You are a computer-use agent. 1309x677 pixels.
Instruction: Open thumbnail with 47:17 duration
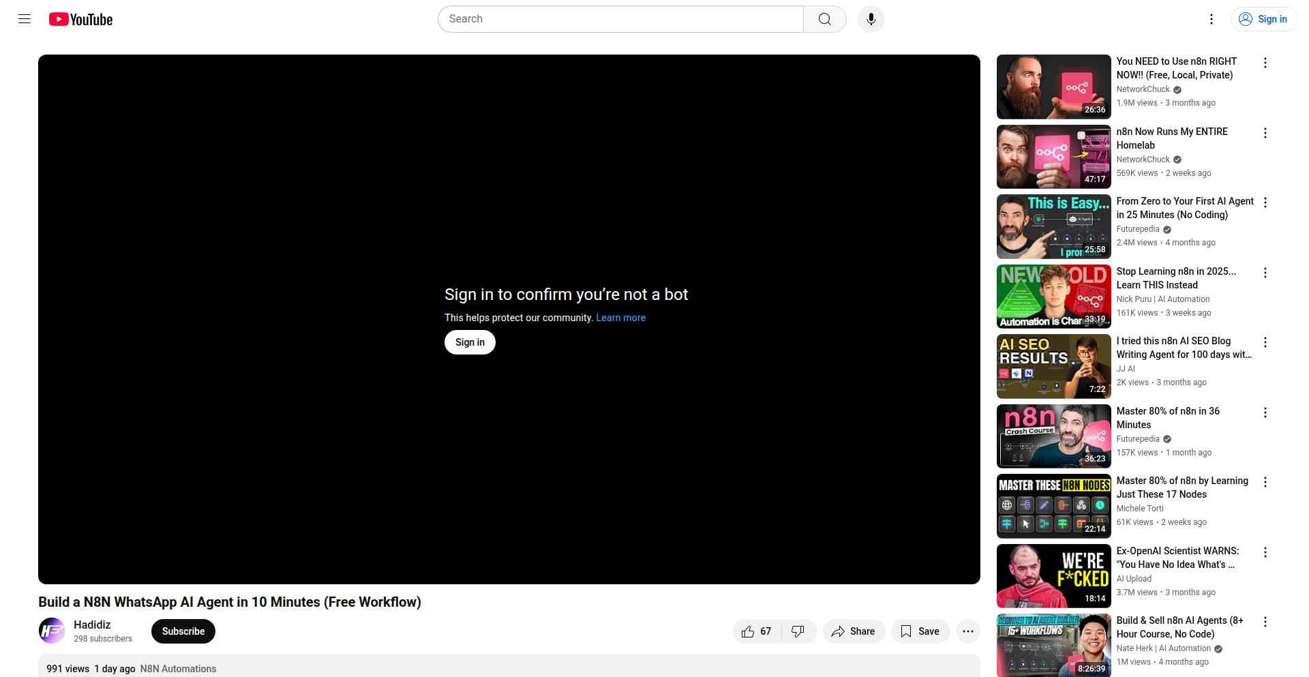[1053, 157]
